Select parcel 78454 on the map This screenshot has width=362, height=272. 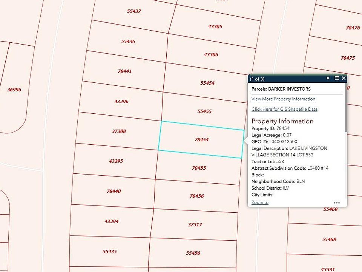201,140
